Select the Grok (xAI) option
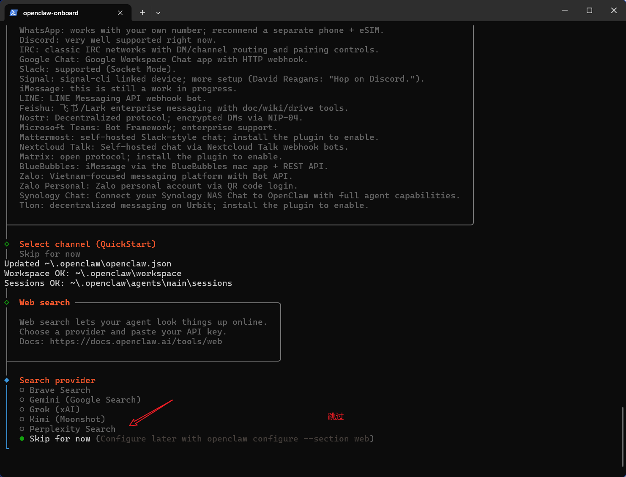This screenshot has width=626, height=477. [x=50, y=409]
